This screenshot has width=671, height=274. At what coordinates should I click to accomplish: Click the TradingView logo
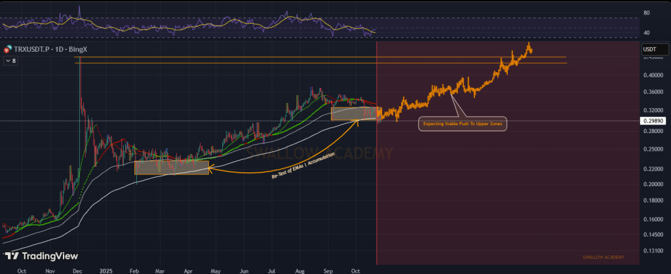pos(41,256)
